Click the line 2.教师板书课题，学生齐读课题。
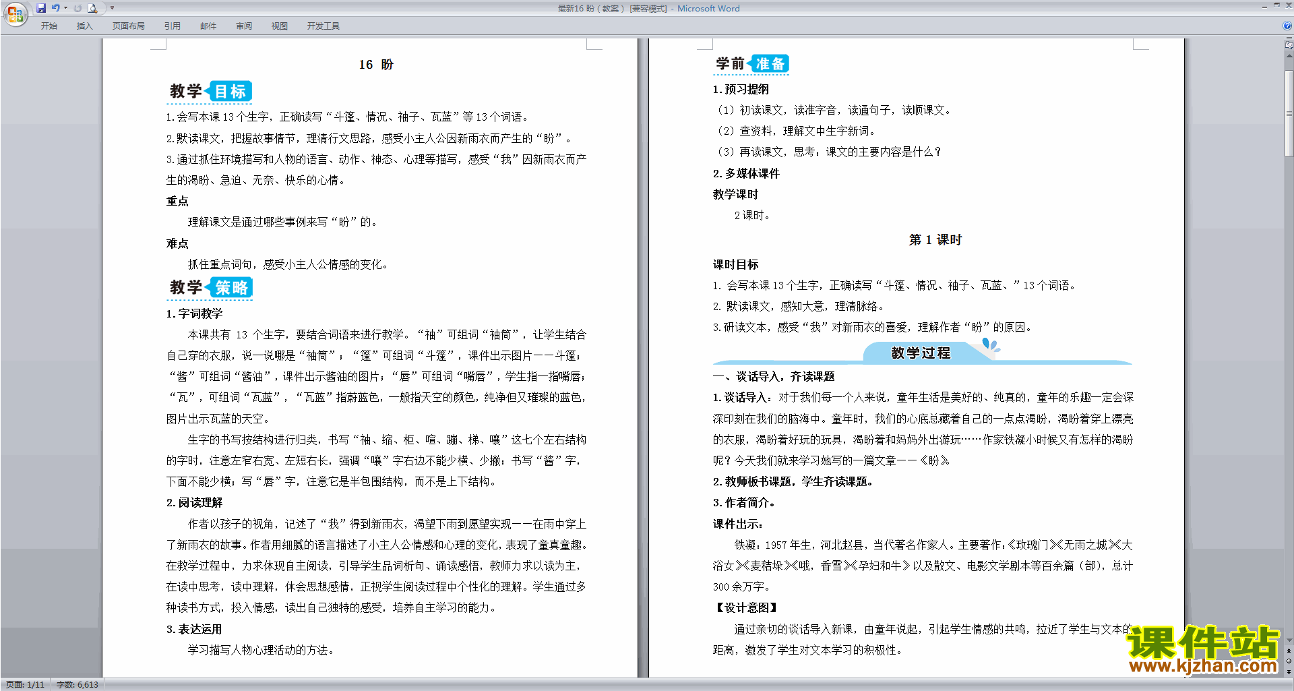1294x691 pixels. (793, 482)
